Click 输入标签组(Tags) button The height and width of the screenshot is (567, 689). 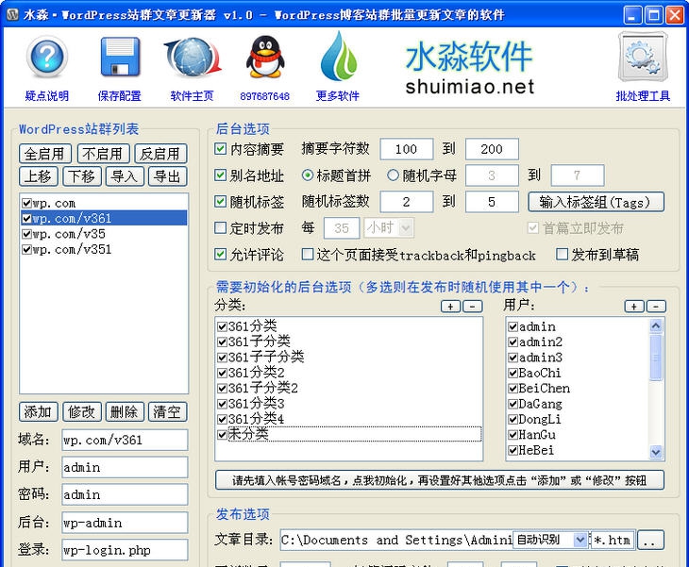coord(596,202)
